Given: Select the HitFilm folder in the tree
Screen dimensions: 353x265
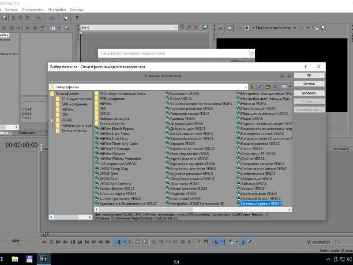Looking at the screenshot, I should click(67, 110).
